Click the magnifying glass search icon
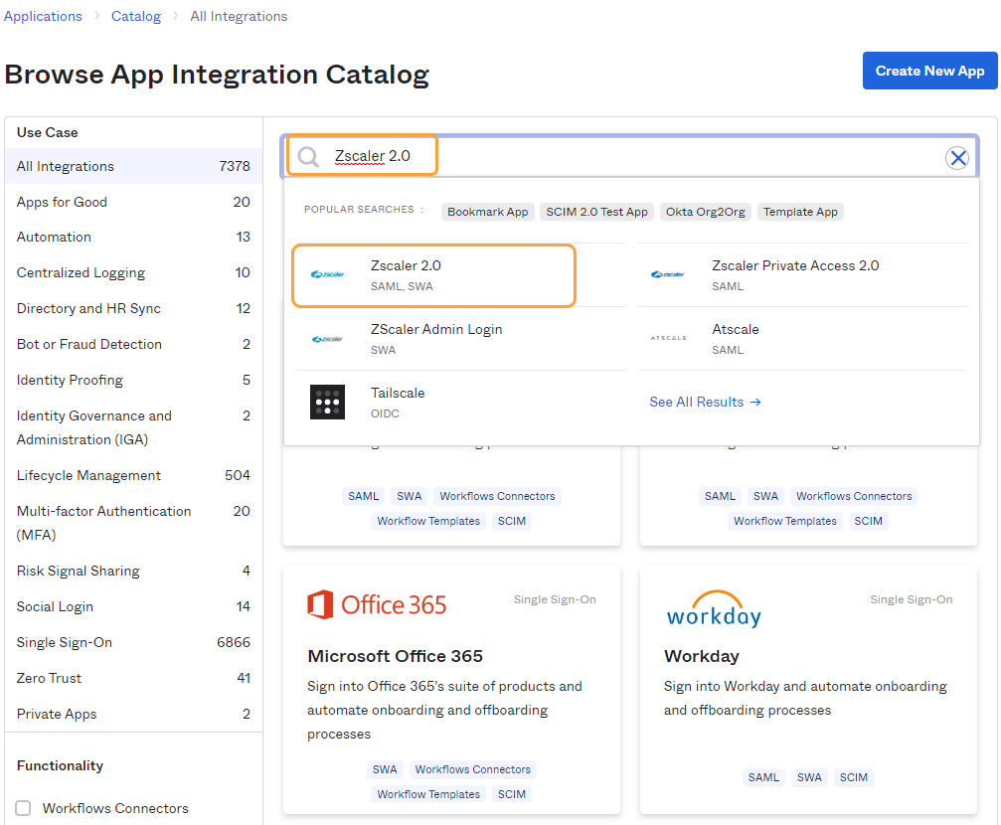The width and height of the screenshot is (1001, 825). 309,157
